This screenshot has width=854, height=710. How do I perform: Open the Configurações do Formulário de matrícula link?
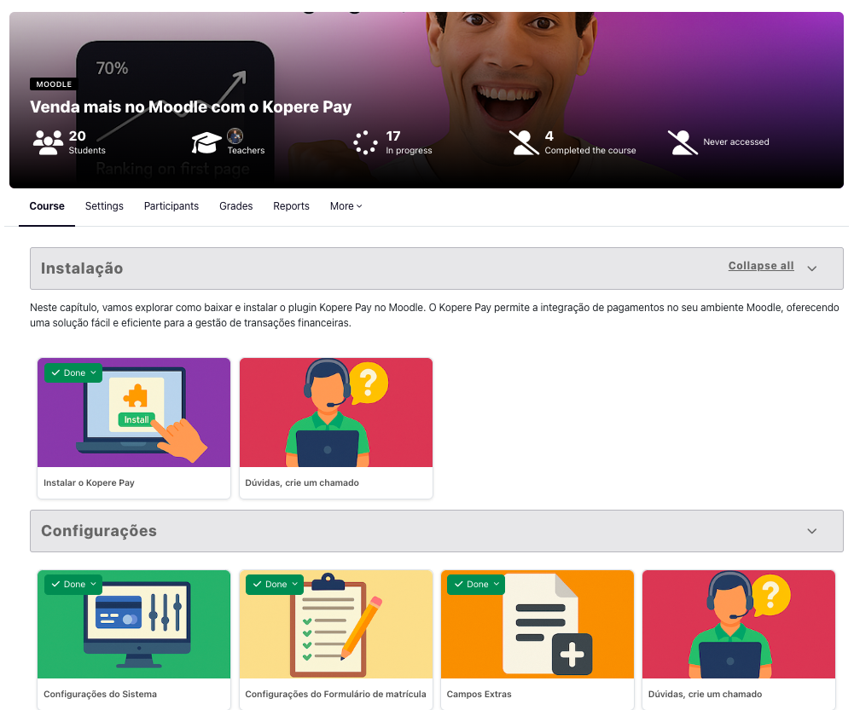335,694
